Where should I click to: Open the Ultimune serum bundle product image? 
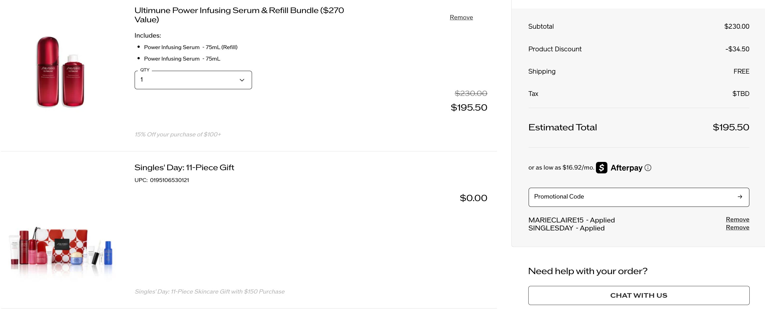coord(61,72)
